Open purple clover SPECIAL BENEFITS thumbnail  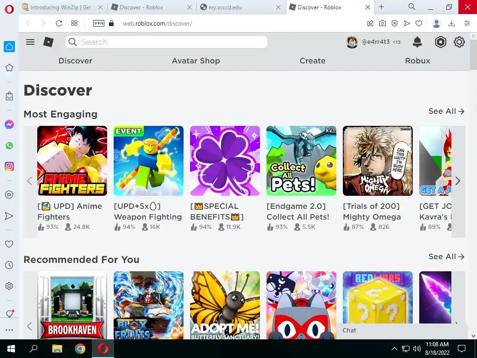tap(225, 161)
